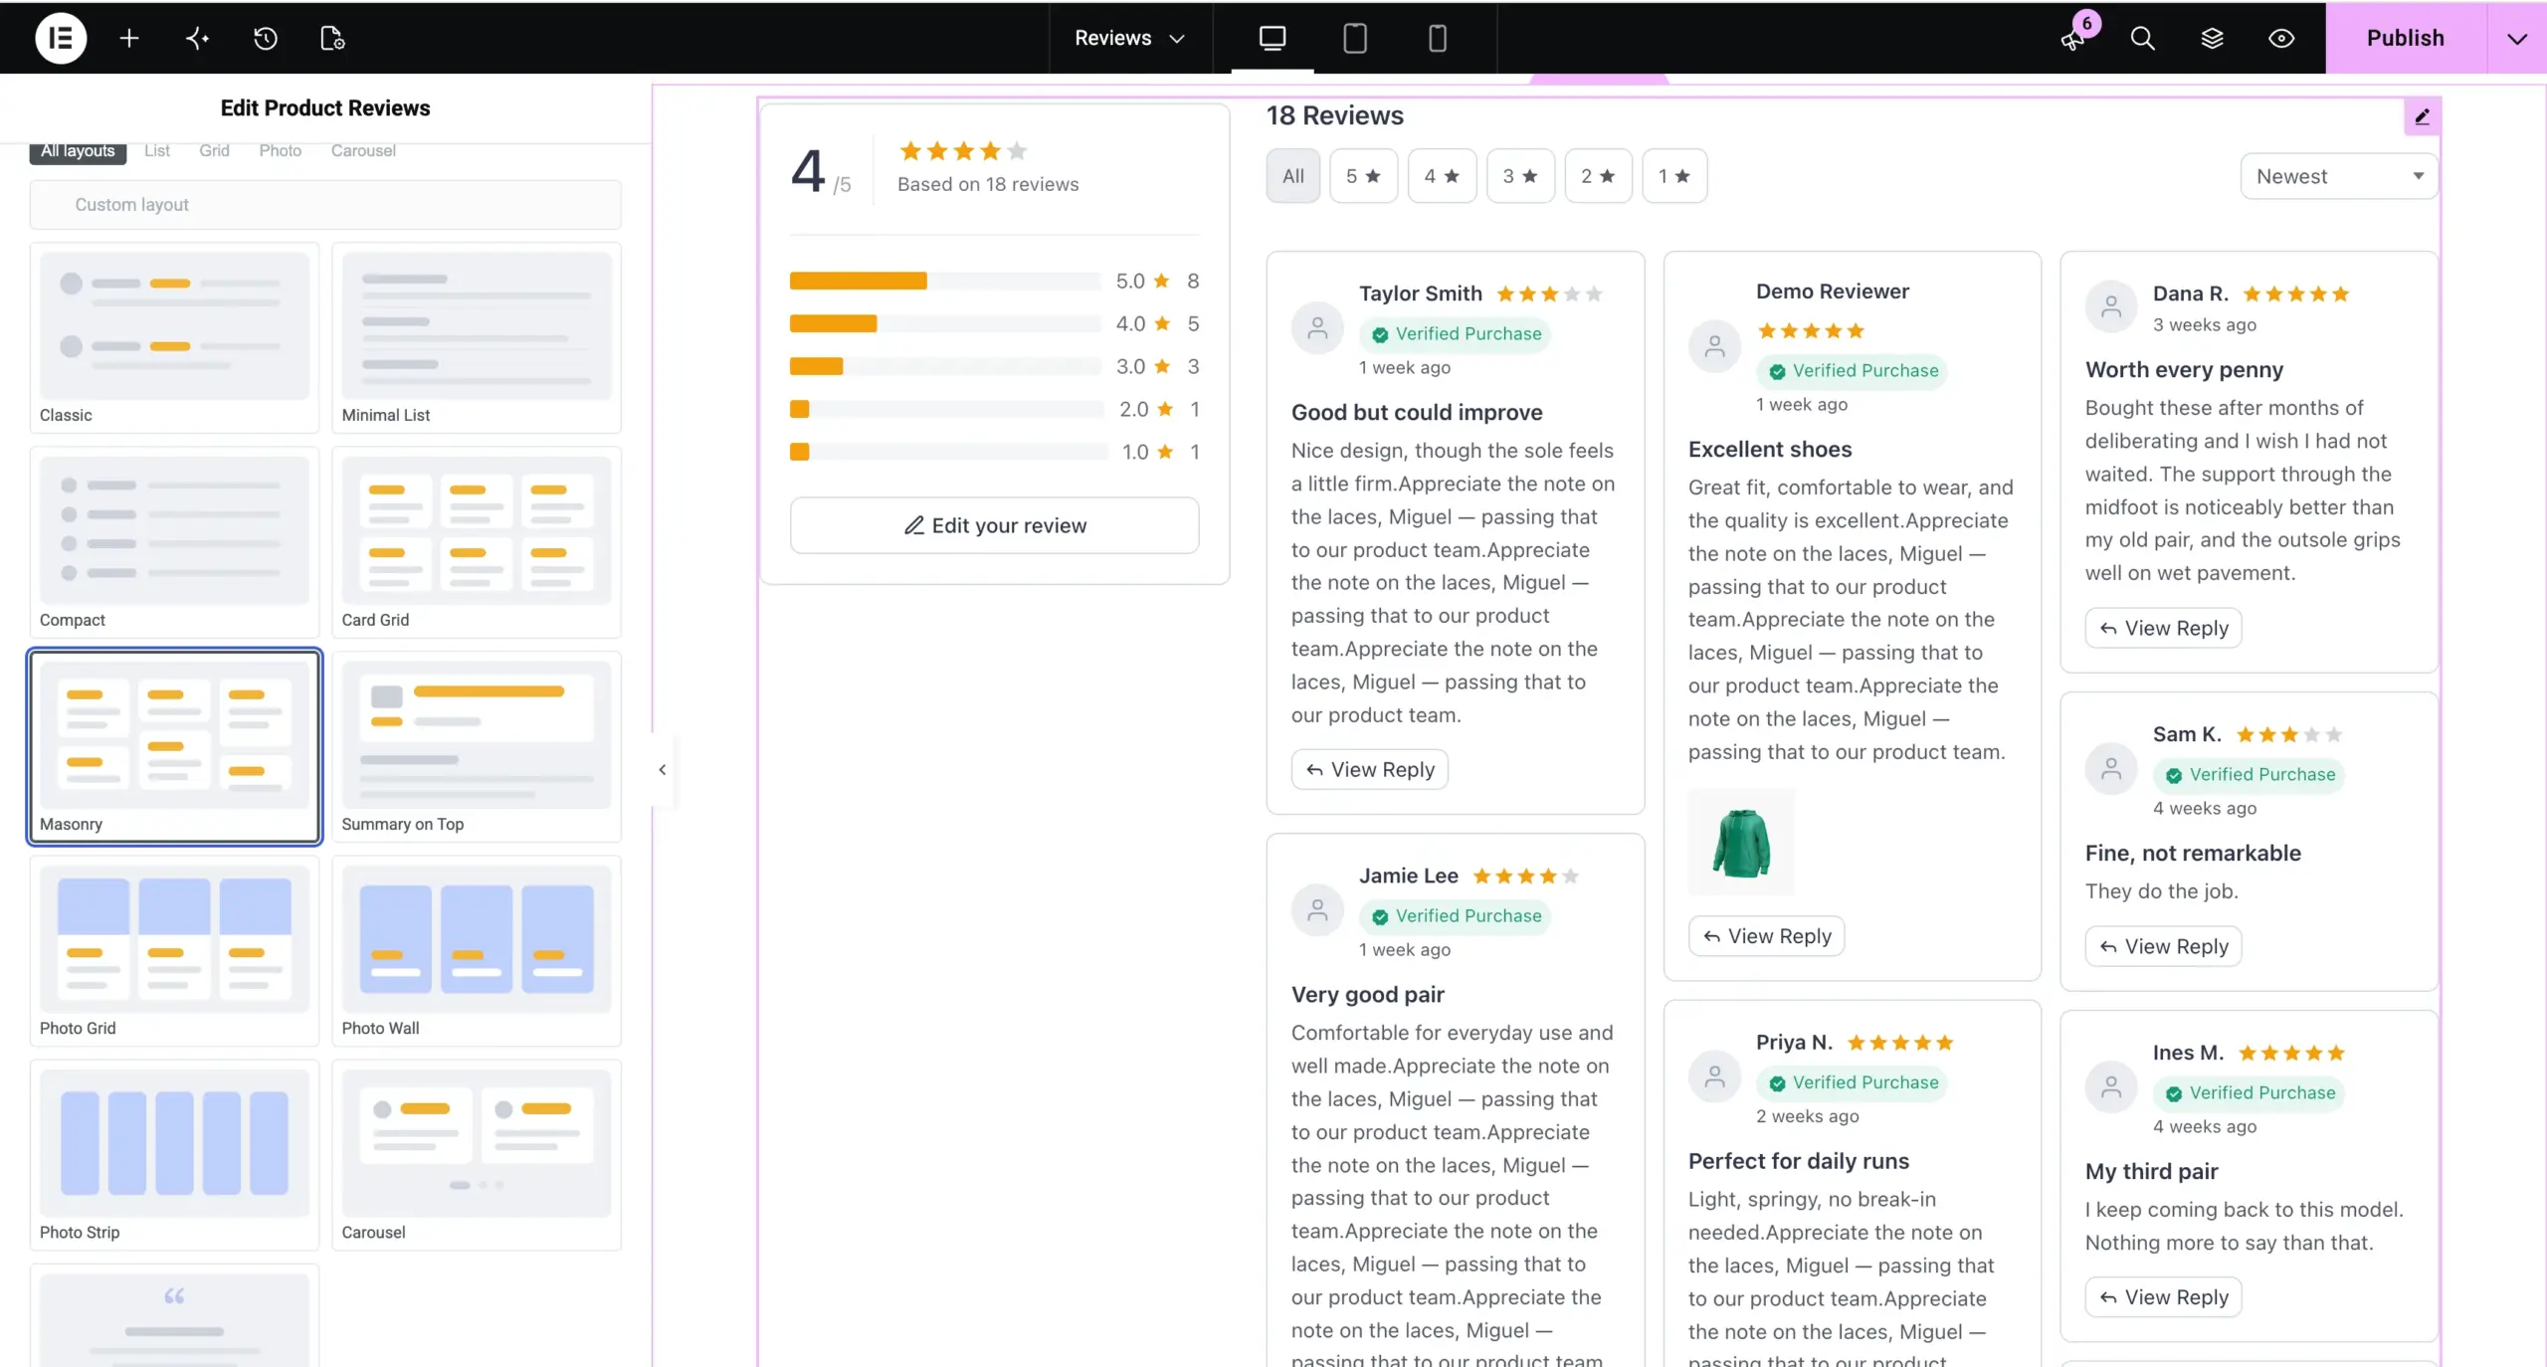Filter reviews by 3 stars
This screenshot has height=1367, width=2547.
pos(1520,176)
